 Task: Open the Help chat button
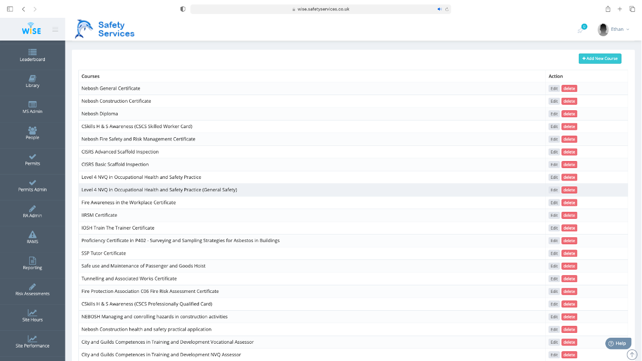pos(618,343)
